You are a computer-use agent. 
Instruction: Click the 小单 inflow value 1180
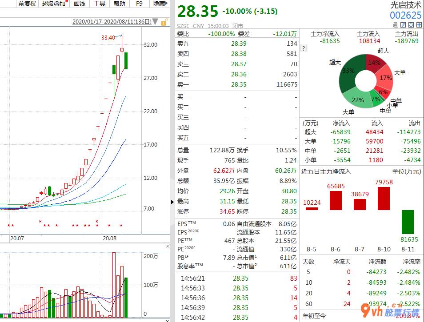point(376,160)
